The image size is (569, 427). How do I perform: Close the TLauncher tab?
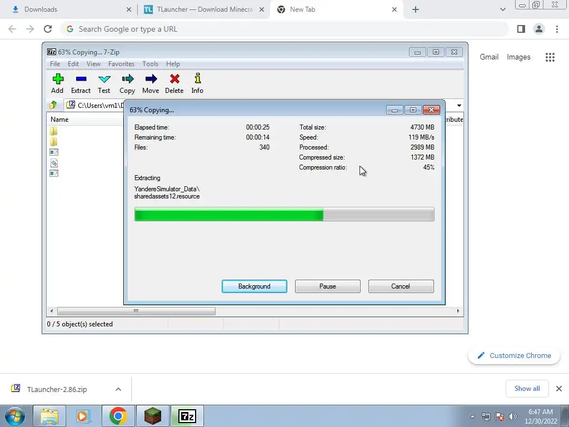262,9
